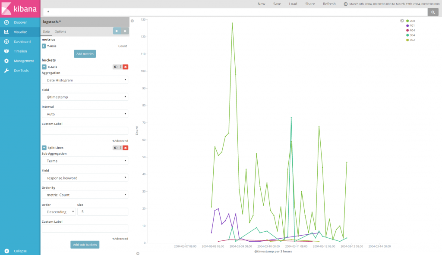Click the 200 legend color dot
The width and height of the screenshot is (442, 255).
pos(407,21)
